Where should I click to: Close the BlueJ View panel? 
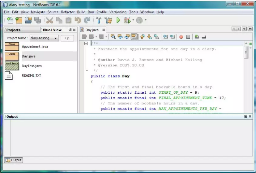[74, 30]
